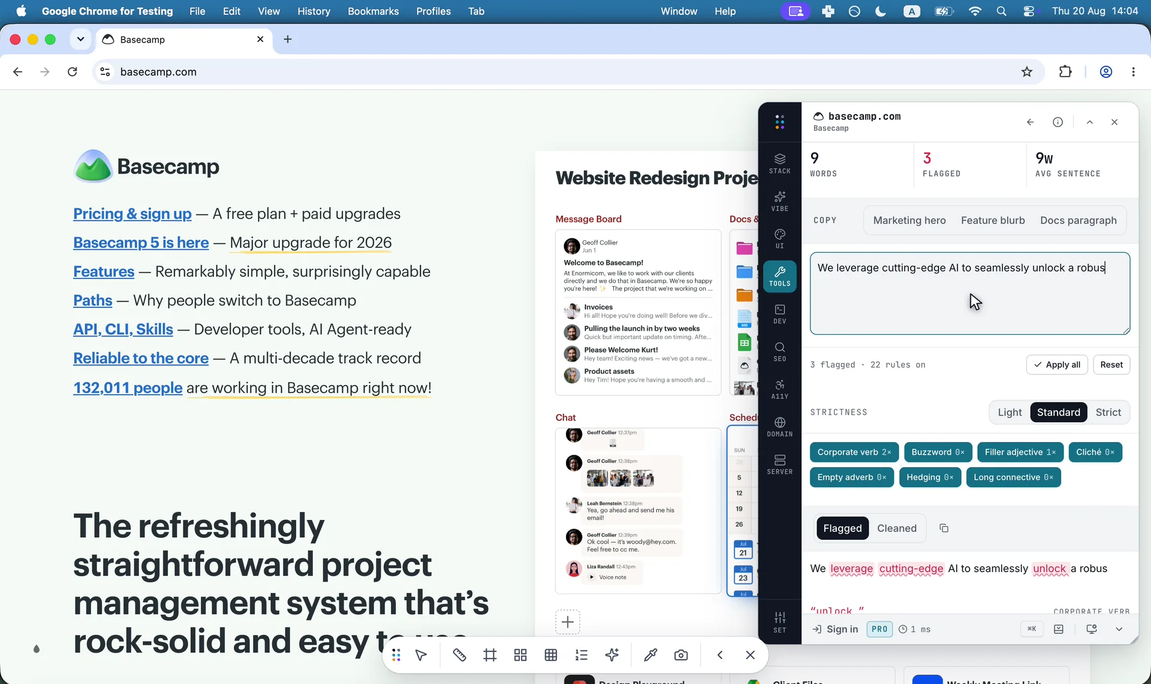Copy the flagged output with the copy icon

(x=944, y=528)
